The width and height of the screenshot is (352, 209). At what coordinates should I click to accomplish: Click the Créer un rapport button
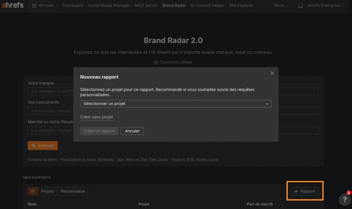(99, 131)
